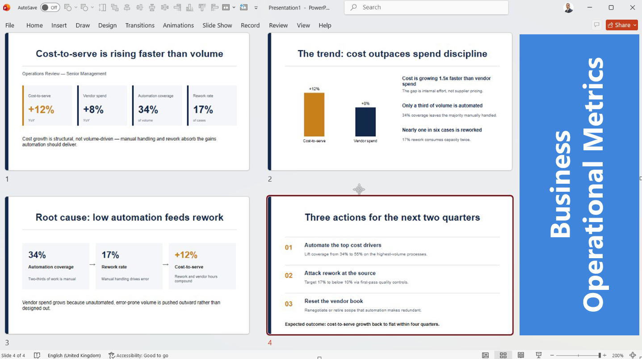Click the Record tab

click(x=250, y=25)
